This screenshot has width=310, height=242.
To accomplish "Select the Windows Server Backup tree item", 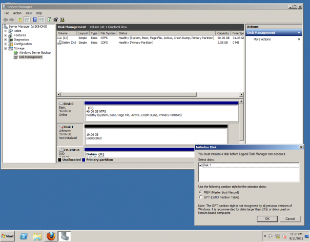I will (x=35, y=53).
